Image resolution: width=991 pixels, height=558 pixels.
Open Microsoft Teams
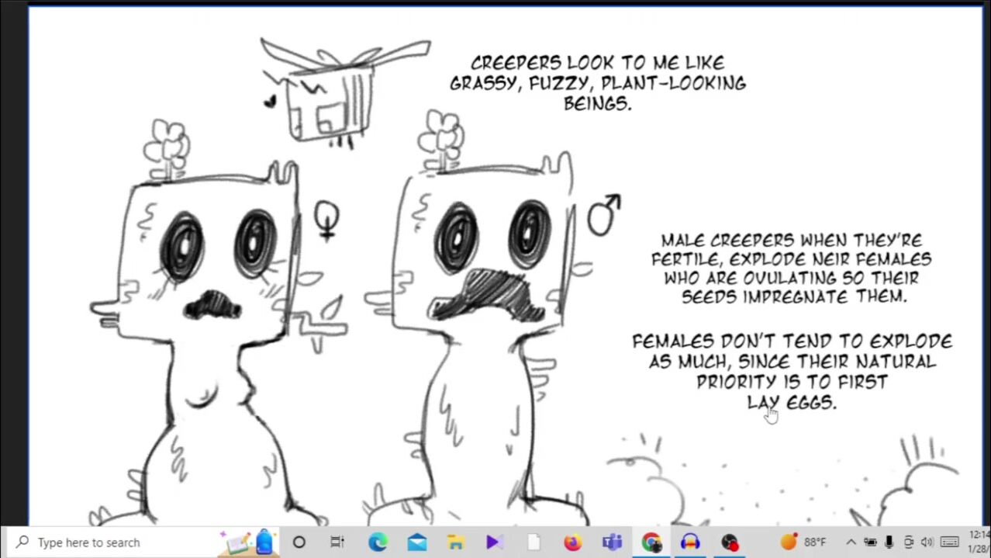612,542
